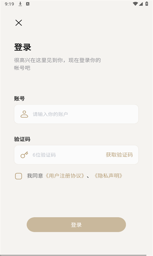Tap the download icon in status bar
Image resolution: width=153 pixels, height=256 pixels.
20,4
